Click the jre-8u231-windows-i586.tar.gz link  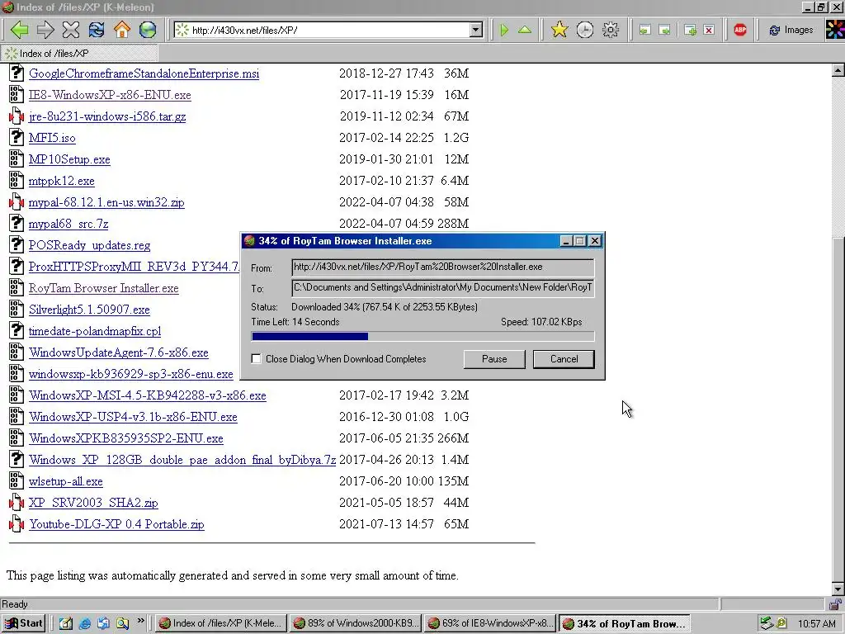pyautogui.click(x=107, y=116)
